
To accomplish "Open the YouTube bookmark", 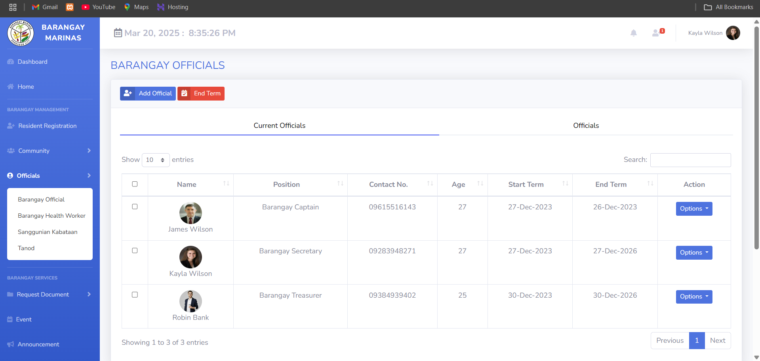I will click(98, 7).
